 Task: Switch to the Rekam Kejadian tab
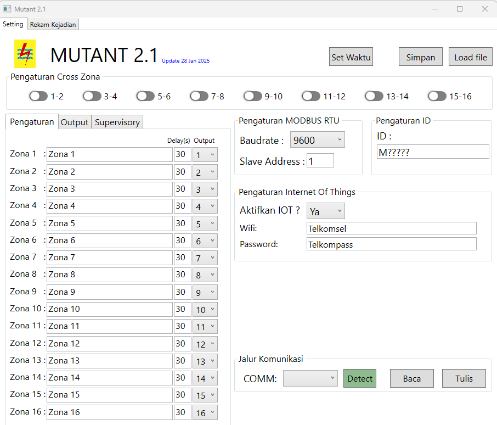[53, 24]
